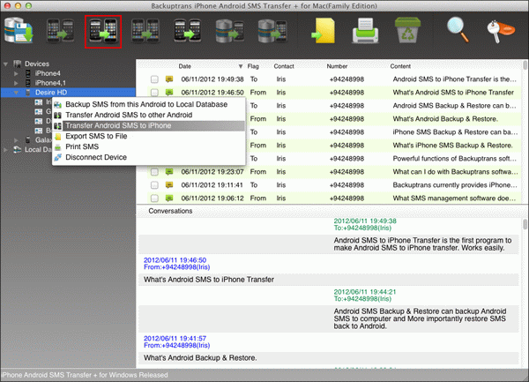The height and width of the screenshot is (382, 529).
Task: Expand the Local Database node
Action: (x=5, y=149)
